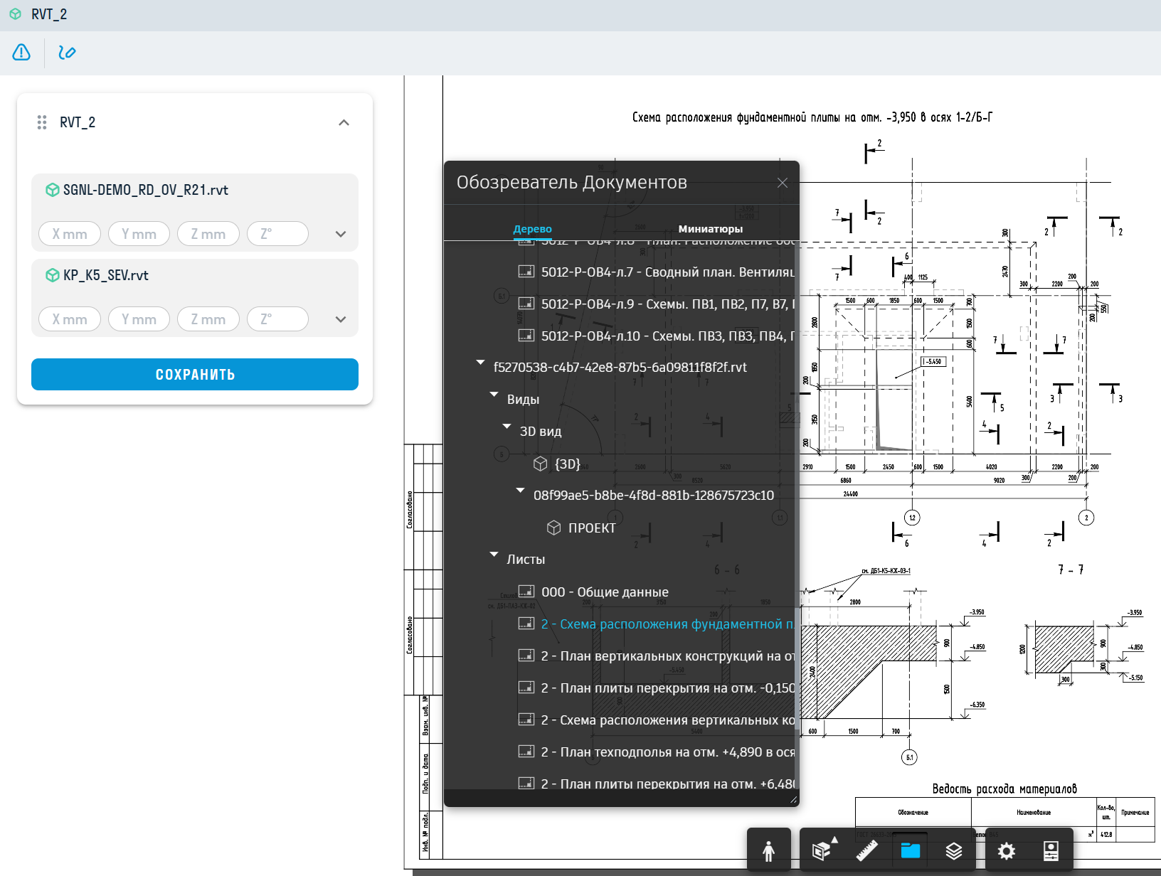The image size is (1161, 876).
Task: Open the model properties panel icon
Action: 1050,850
